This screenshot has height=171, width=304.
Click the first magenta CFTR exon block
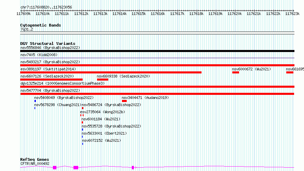(x=55, y=168)
